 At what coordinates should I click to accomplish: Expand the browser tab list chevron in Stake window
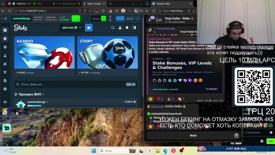(3, 4)
